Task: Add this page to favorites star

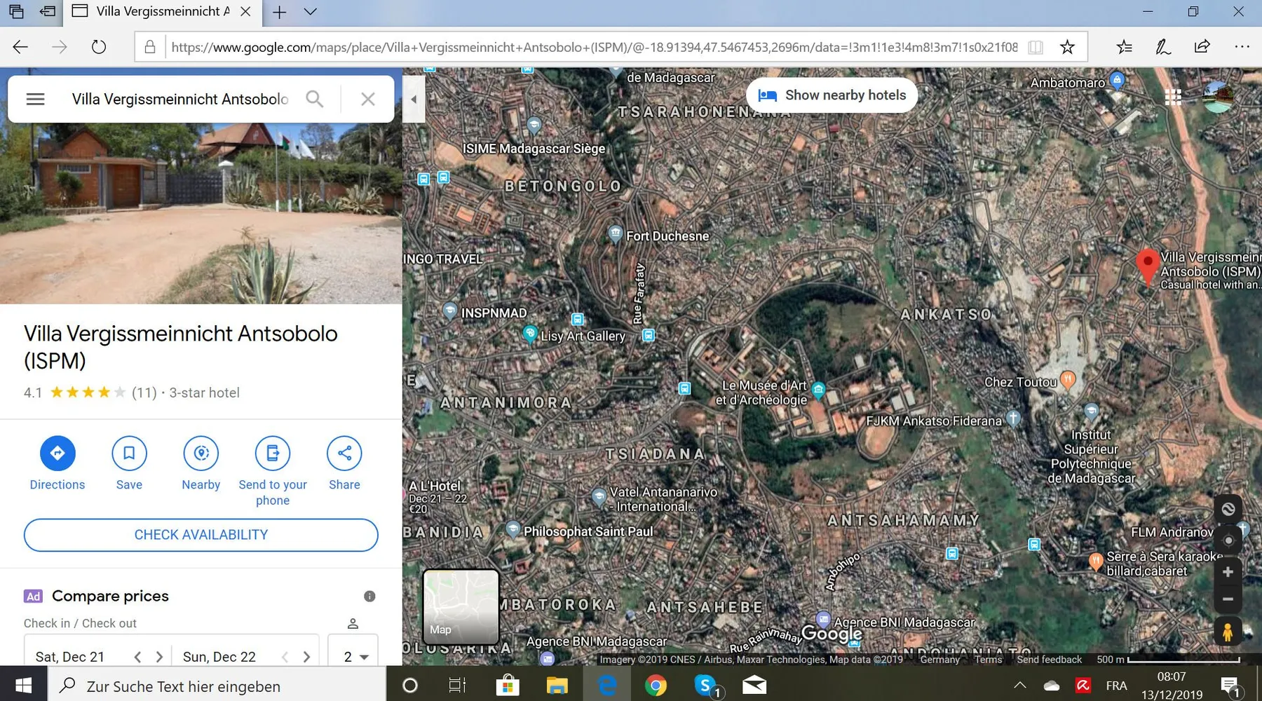Action: click(x=1067, y=47)
